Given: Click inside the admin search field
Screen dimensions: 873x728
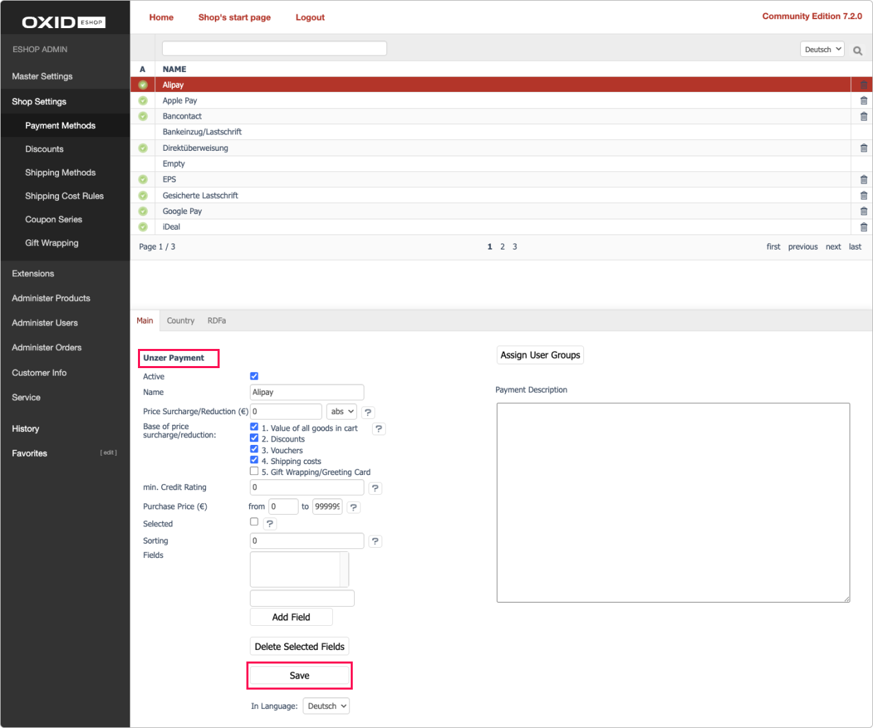Looking at the screenshot, I should pyautogui.click(x=274, y=48).
